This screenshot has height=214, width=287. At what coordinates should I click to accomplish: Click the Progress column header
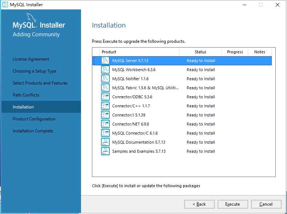tap(235, 52)
